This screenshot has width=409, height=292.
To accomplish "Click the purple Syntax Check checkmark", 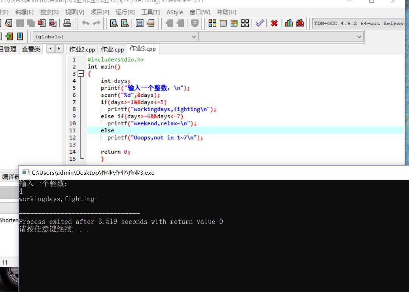I will tap(259, 23).
